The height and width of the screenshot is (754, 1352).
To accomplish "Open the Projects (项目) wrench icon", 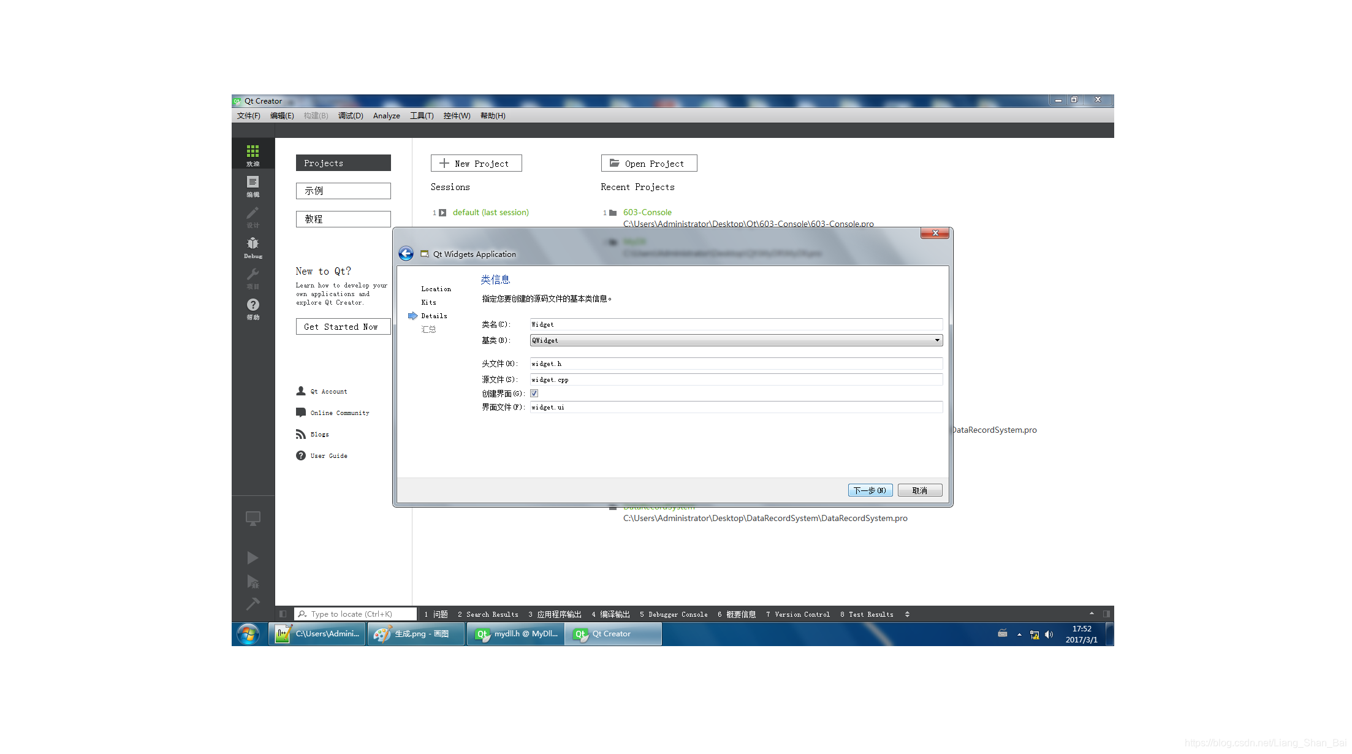I will click(x=253, y=278).
